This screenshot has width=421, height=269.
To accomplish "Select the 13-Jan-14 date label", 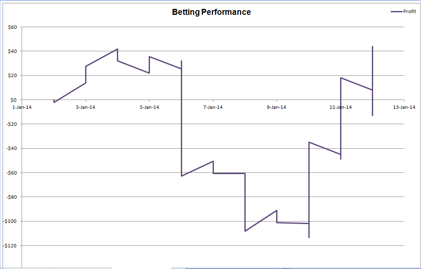I will (404, 107).
